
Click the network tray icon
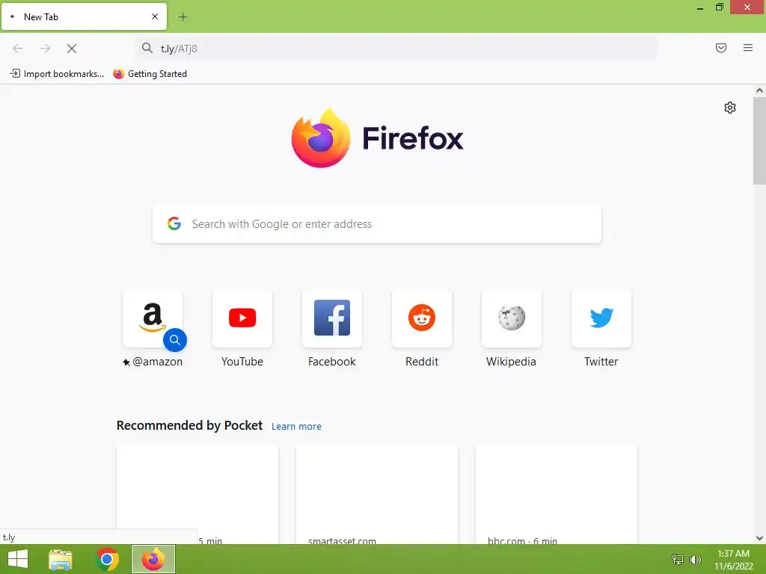pos(678,559)
